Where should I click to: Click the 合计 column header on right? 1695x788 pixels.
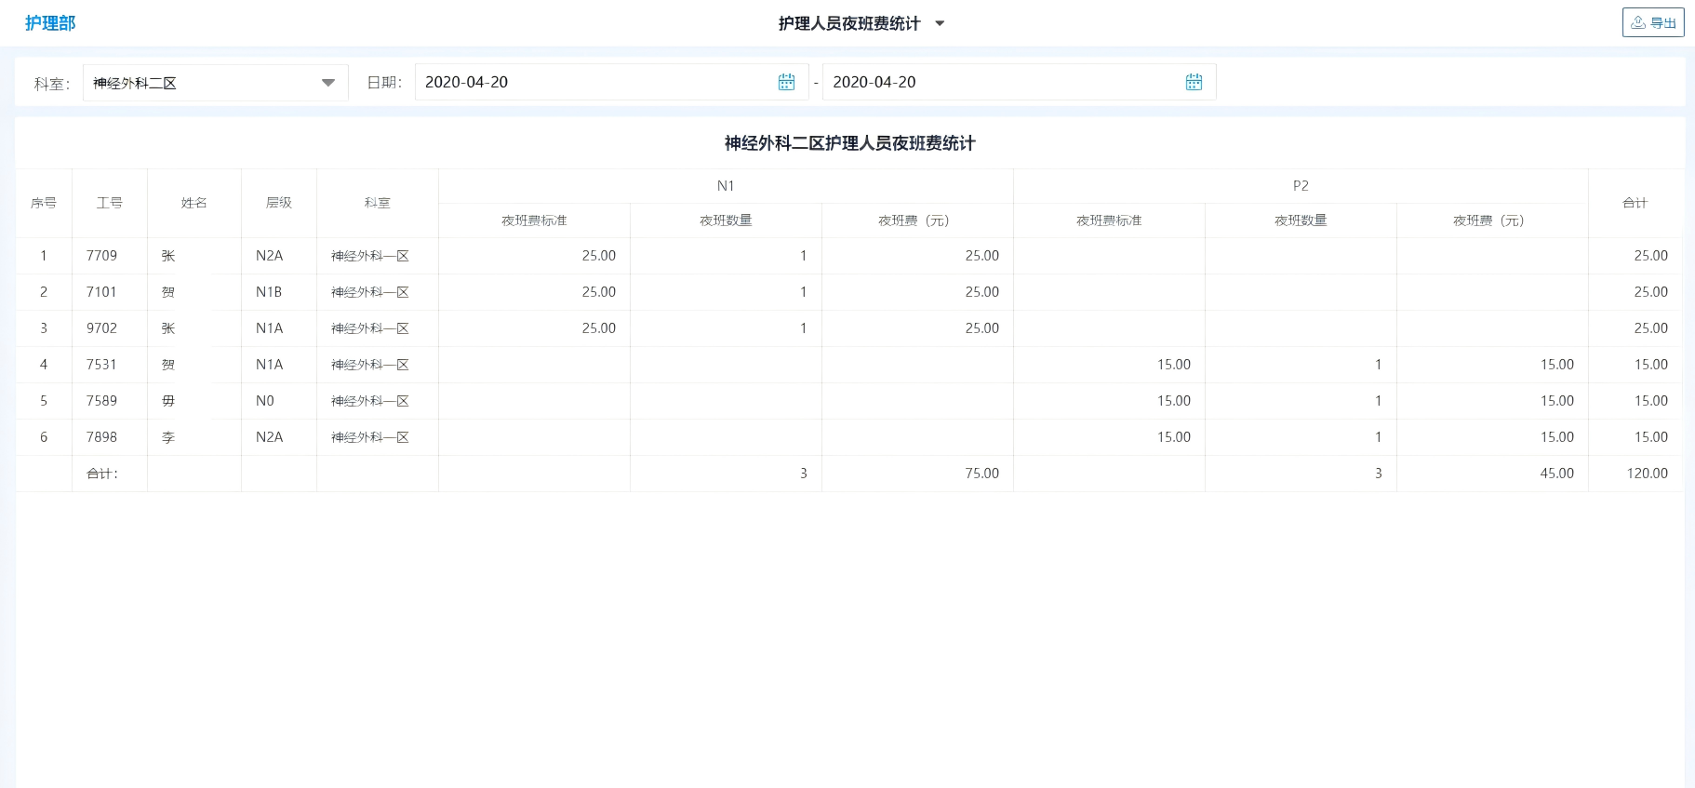coord(1635,203)
